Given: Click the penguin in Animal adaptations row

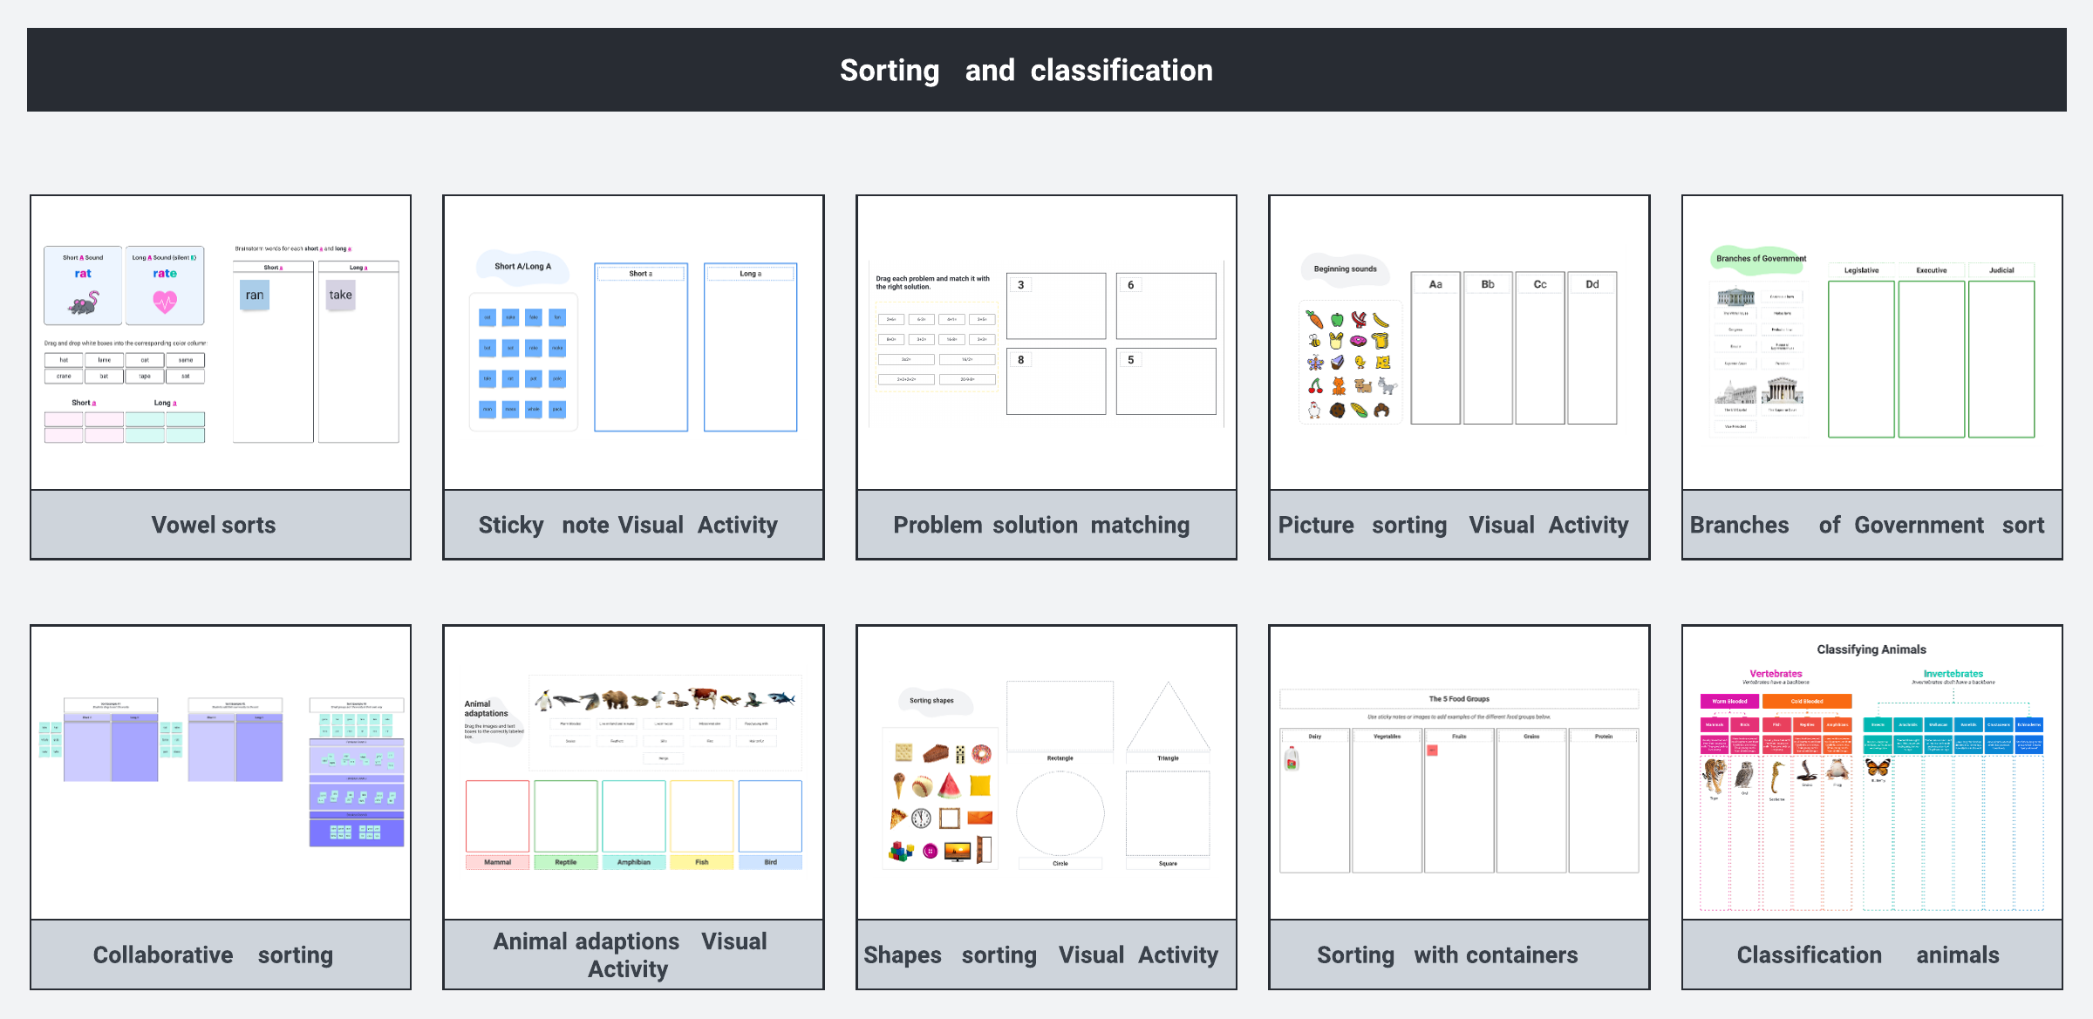Looking at the screenshot, I should pyautogui.click(x=544, y=700).
